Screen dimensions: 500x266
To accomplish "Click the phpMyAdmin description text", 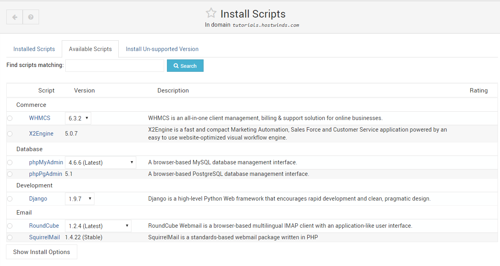I will 223,162.
